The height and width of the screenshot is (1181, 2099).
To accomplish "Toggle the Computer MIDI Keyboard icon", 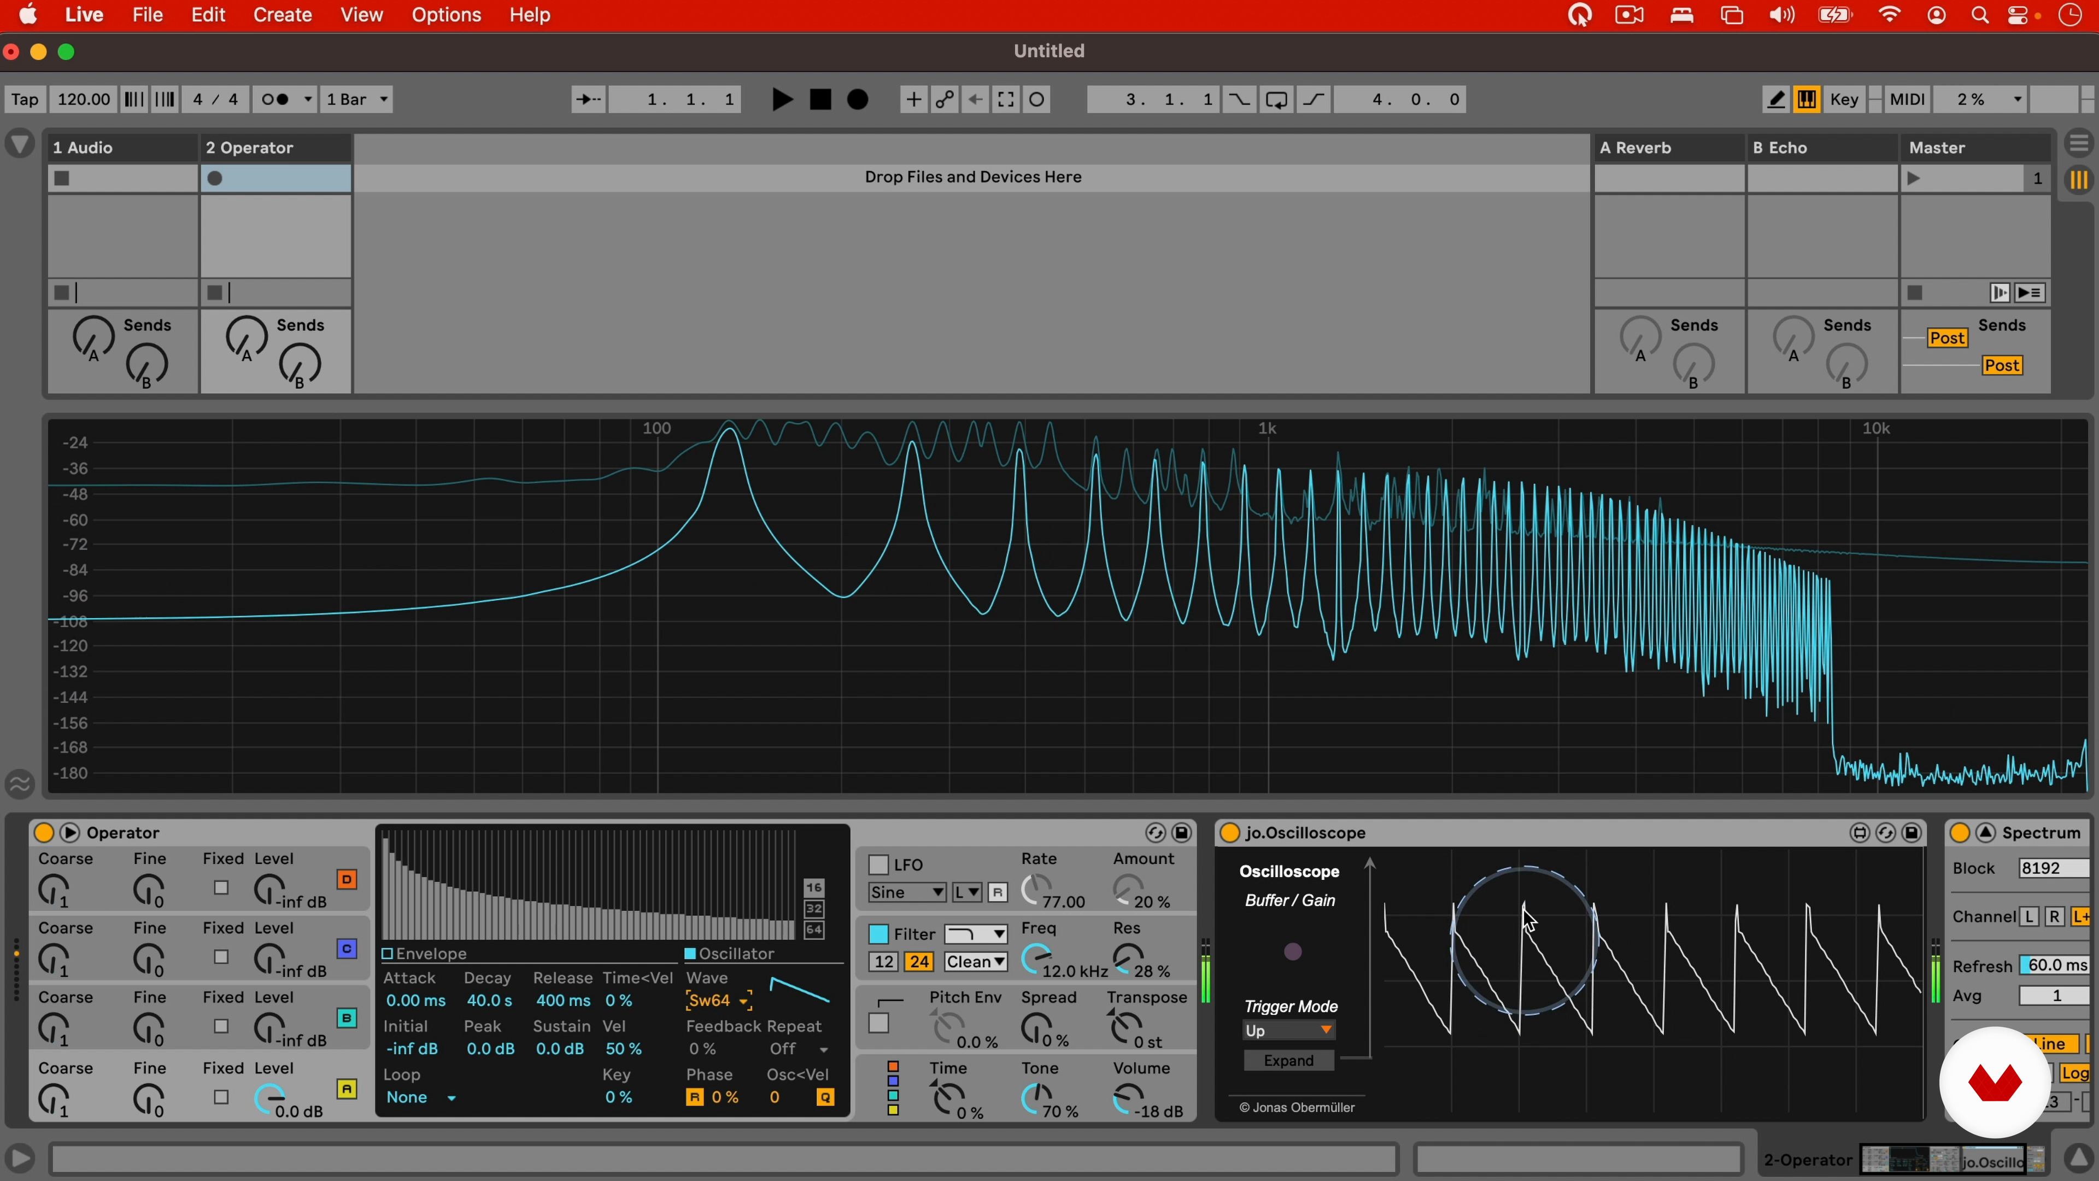I will pyautogui.click(x=1807, y=100).
